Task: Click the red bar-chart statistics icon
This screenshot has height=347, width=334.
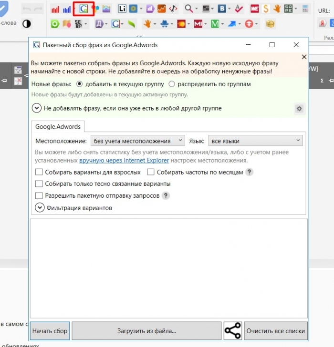Action: click(55, 9)
